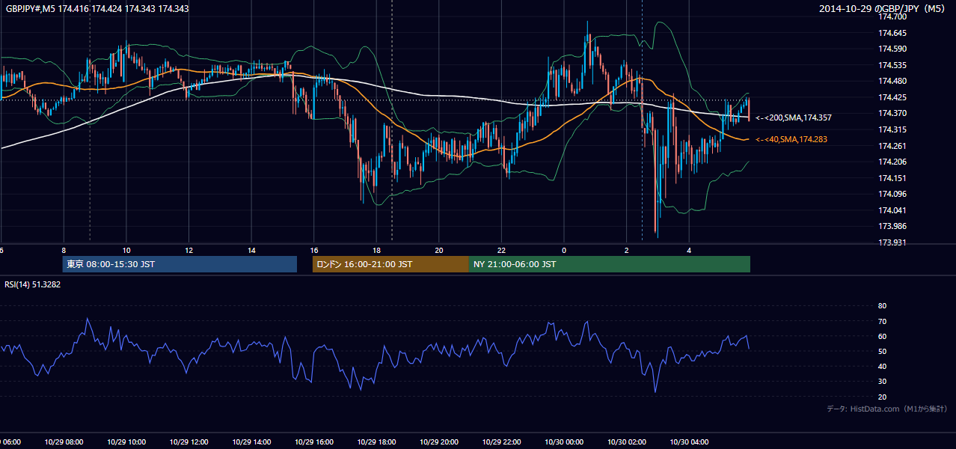Click the hour marker 12 under the price chart
This screenshot has width=956, height=449.
pyautogui.click(x=189, y=250)
